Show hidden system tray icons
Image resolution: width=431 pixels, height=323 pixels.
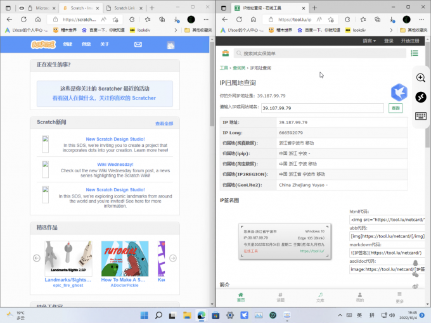(340, 315)
